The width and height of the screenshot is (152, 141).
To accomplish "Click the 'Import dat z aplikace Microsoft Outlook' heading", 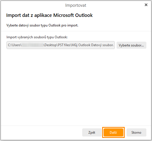I will coord(50,15).
